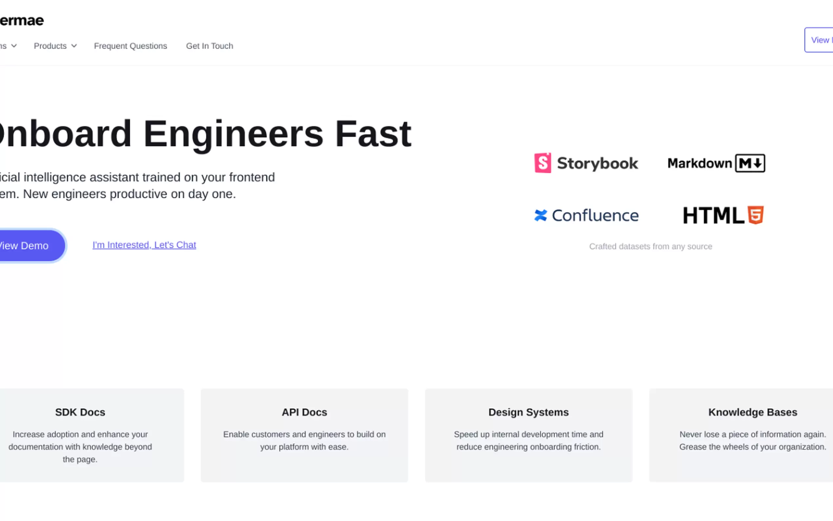This screenshot has height=521, width=833.
Task: Click the Confluence wordmark text
Action: pyautogui.click(x=595, y=216)
